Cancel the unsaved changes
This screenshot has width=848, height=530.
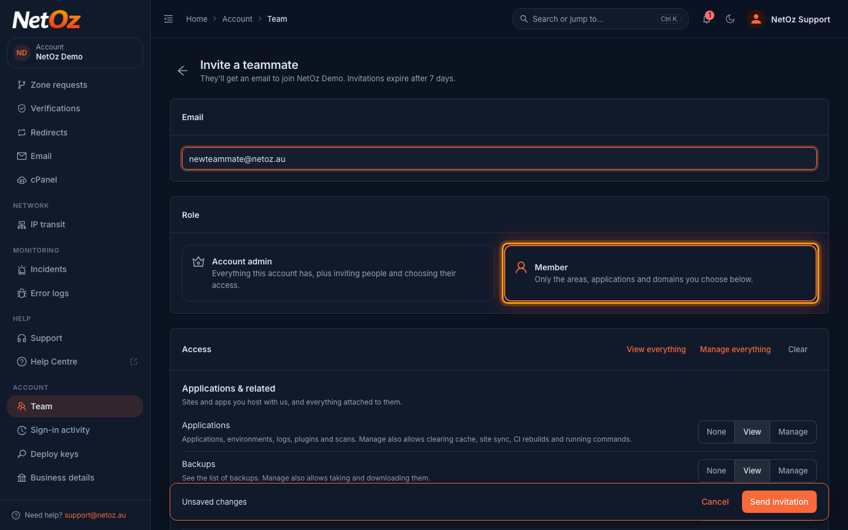coord(715,502)
